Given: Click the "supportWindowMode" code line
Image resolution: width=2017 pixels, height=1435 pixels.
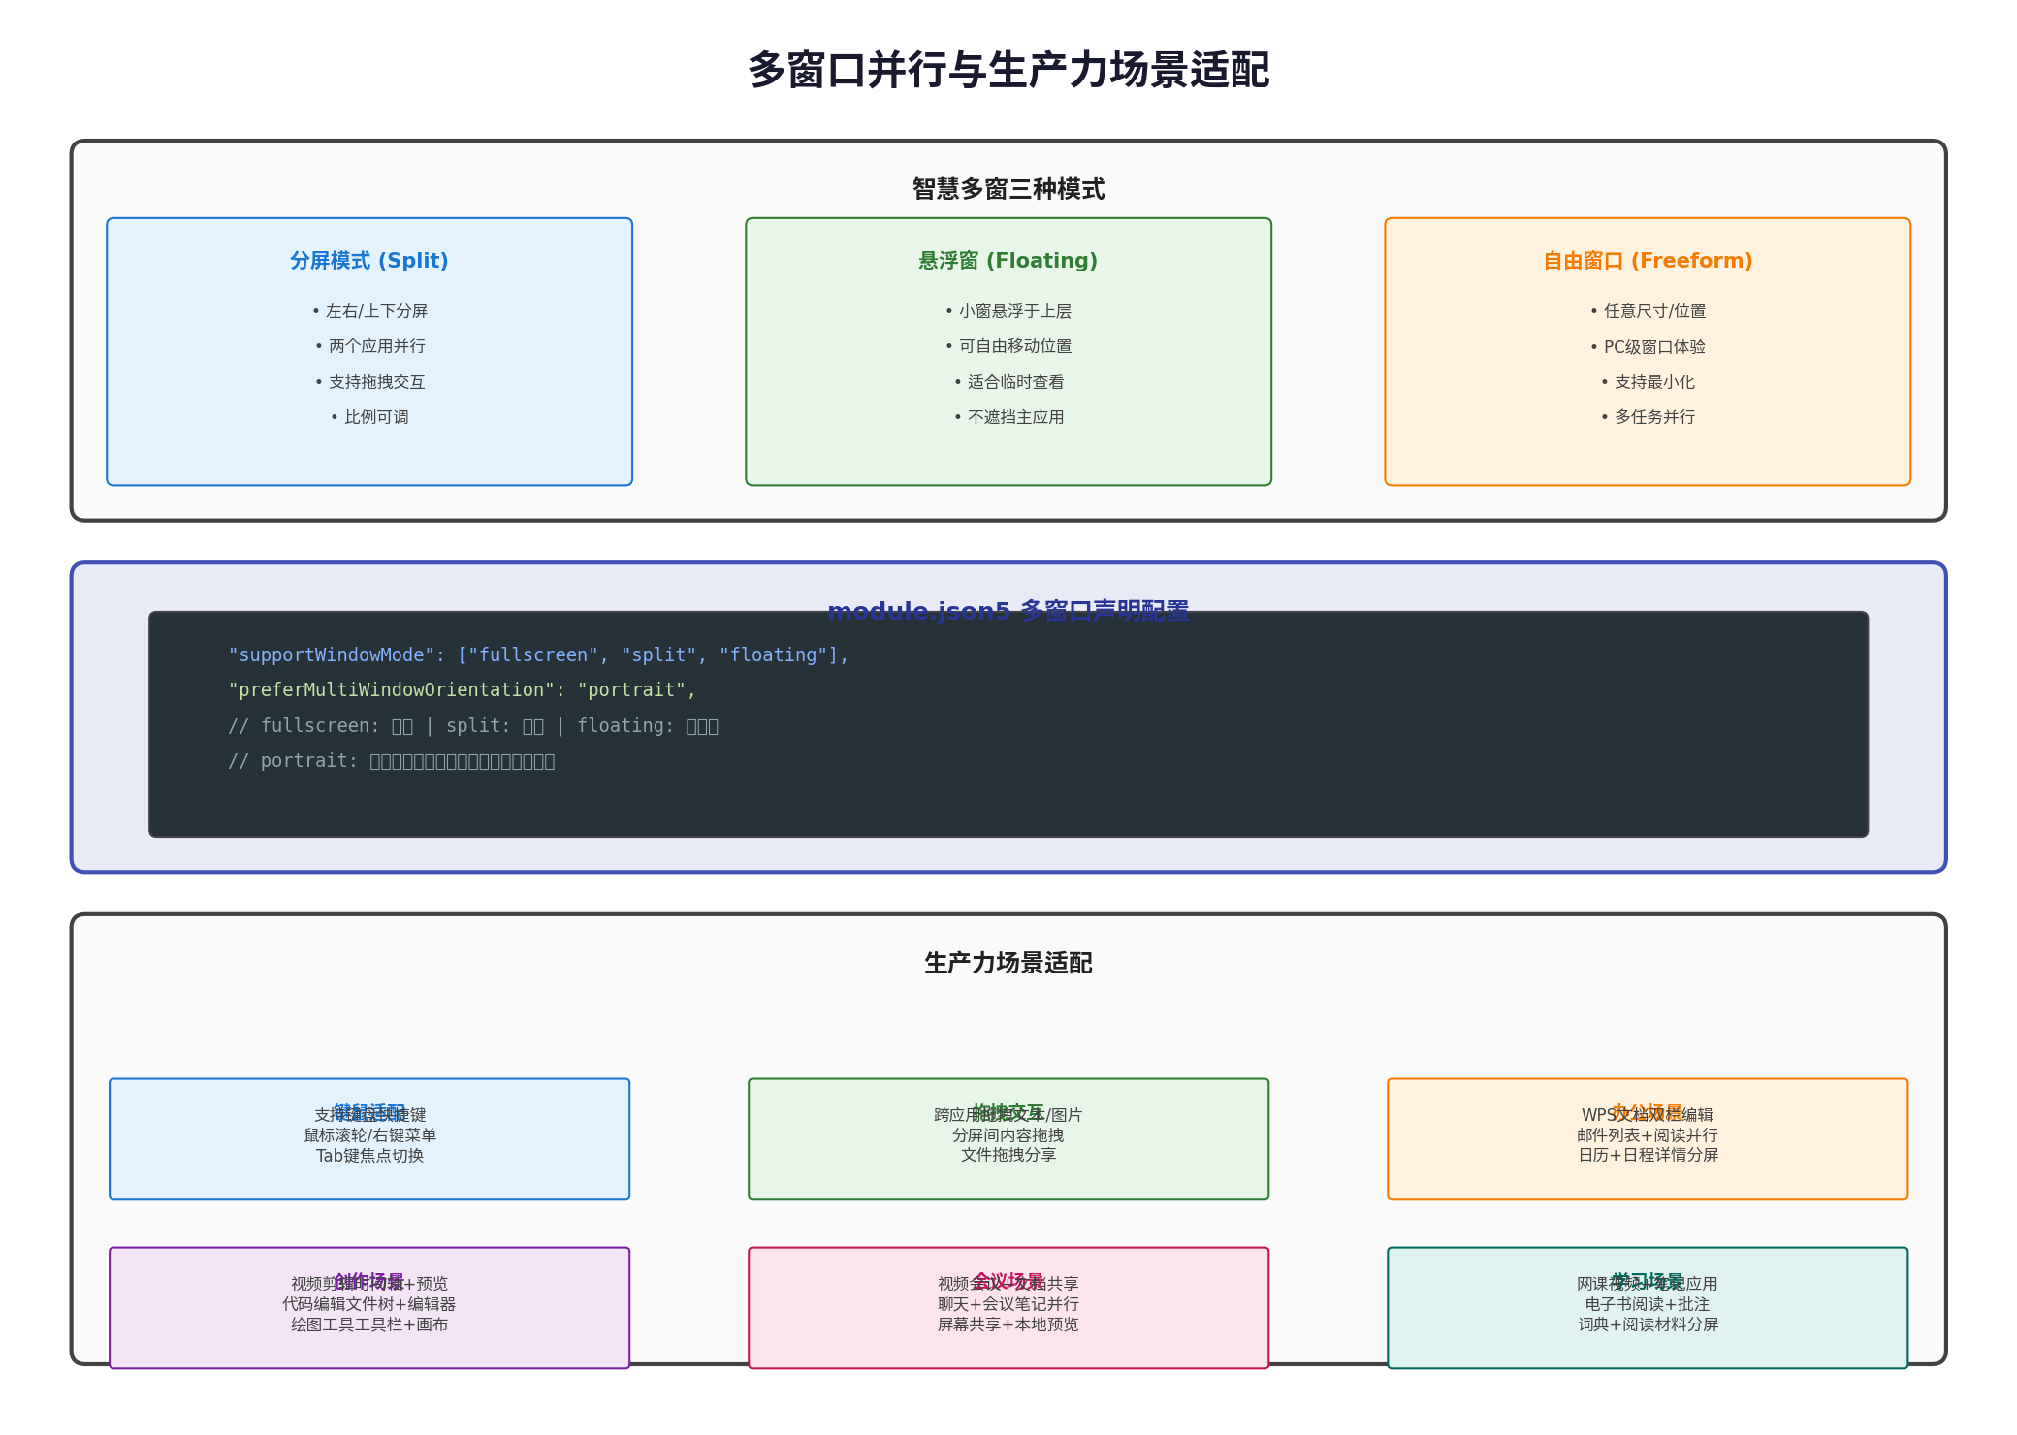Looking at the screenshot, I should click(538, 655).
